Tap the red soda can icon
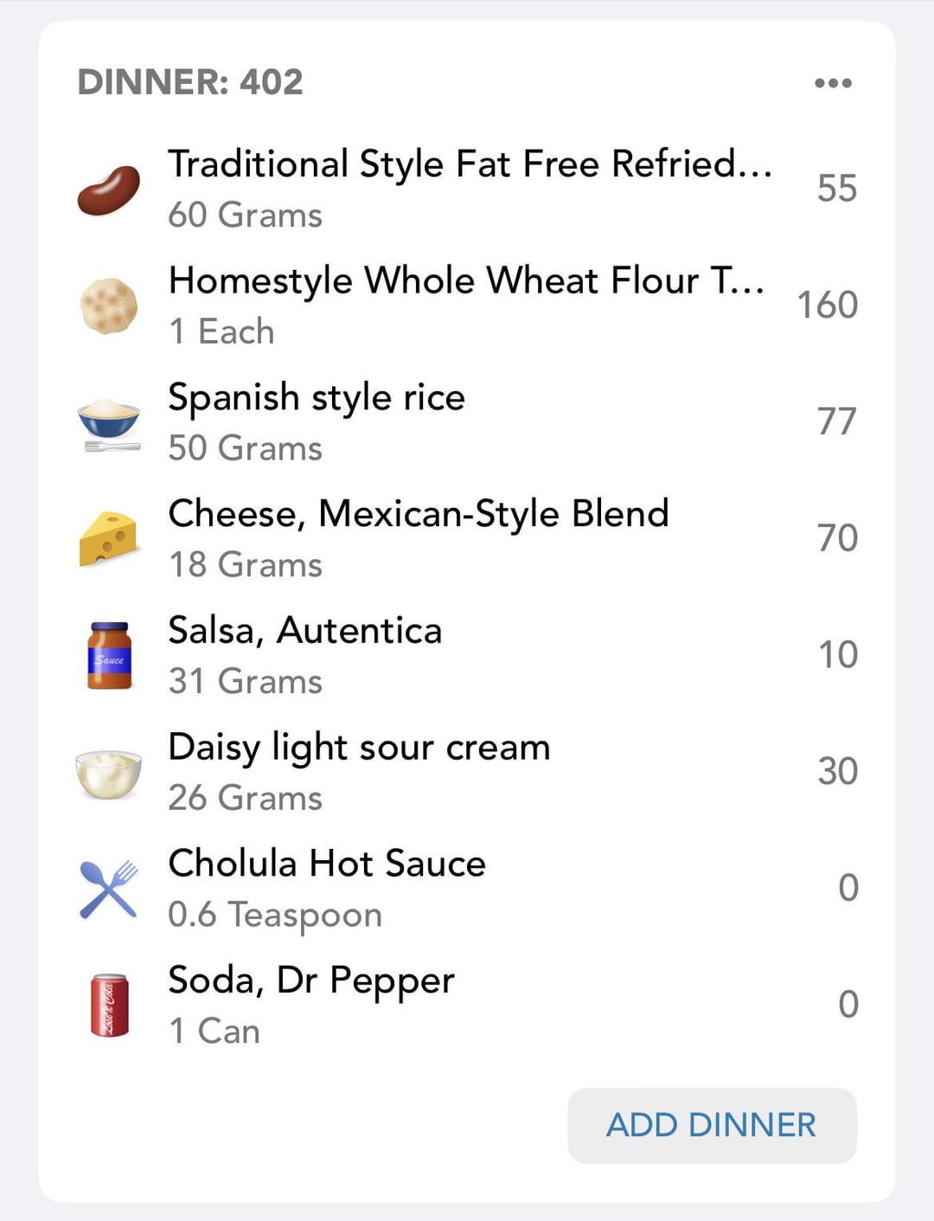 (110, 1005)
